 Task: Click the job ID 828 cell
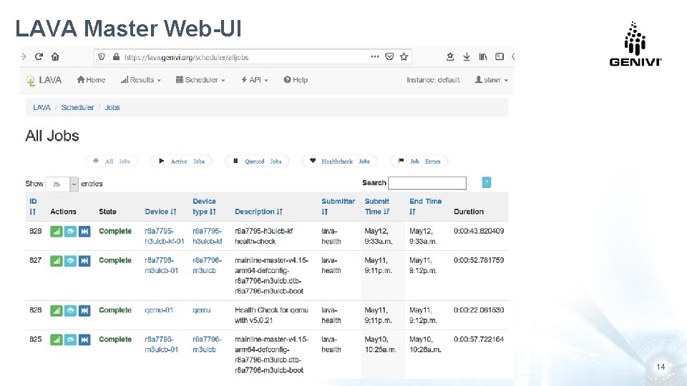click(x=36, y=231)
